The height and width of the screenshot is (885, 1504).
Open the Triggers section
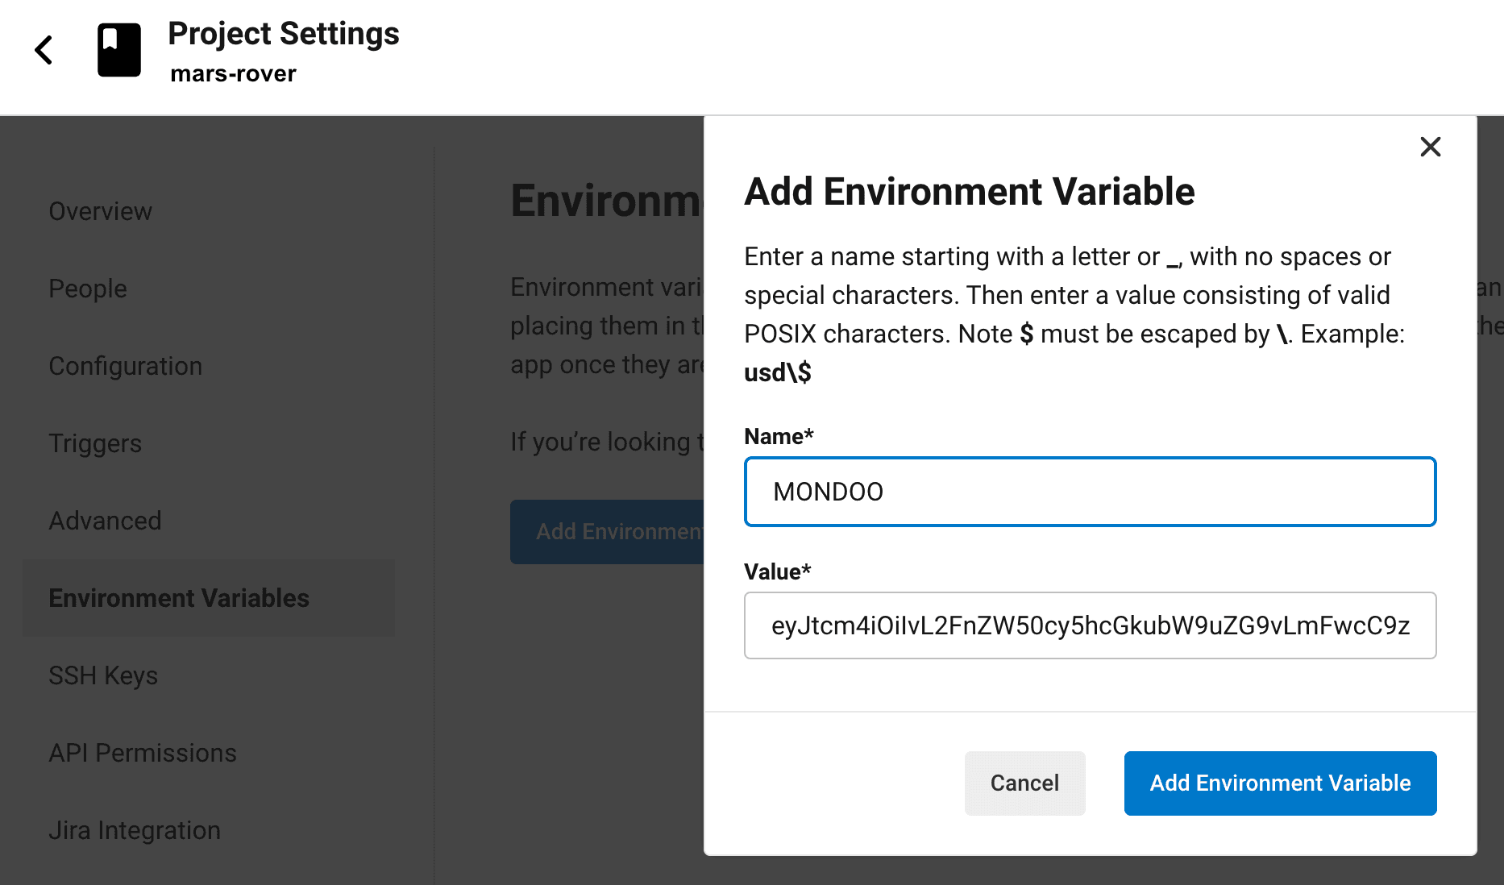pos(95,442)
